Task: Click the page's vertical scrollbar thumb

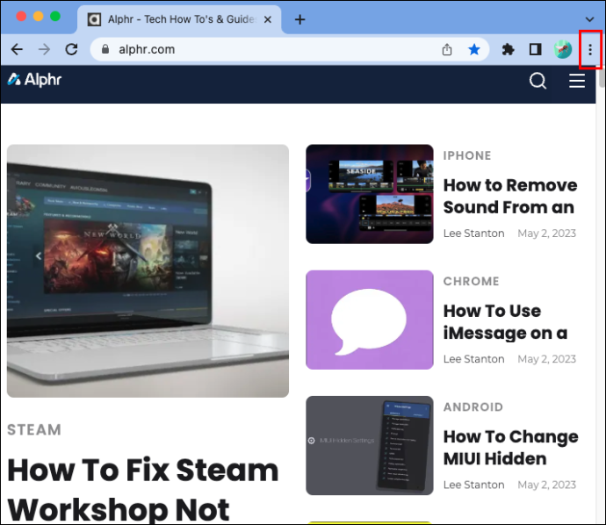Action: pyautogui.click(x=602, y=77)
